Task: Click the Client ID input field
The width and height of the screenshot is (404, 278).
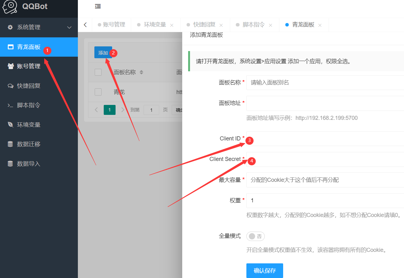Action: [x=325, y=139]
